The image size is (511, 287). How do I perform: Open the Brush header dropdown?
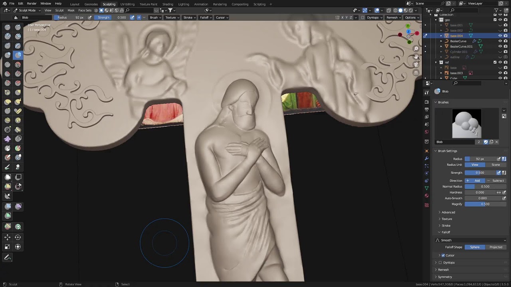pos(155,18)
